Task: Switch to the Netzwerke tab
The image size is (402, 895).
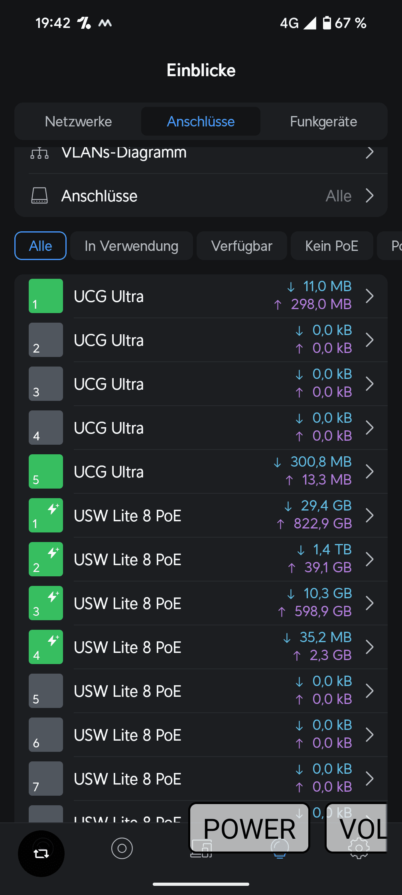Action: (x=79, y=121)
